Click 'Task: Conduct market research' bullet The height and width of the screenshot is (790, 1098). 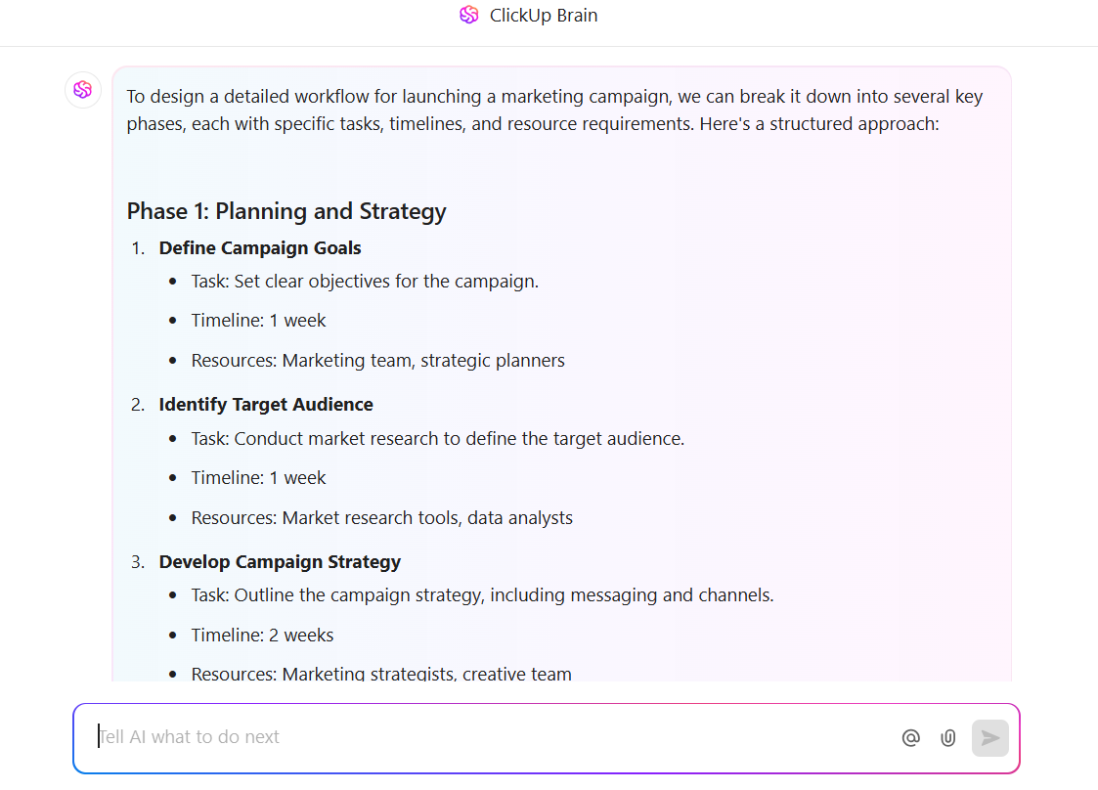(x=438, y=439)
